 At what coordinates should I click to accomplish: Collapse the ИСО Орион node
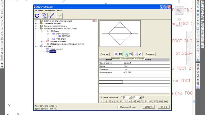pyautogui.click(x=42, y=31)
